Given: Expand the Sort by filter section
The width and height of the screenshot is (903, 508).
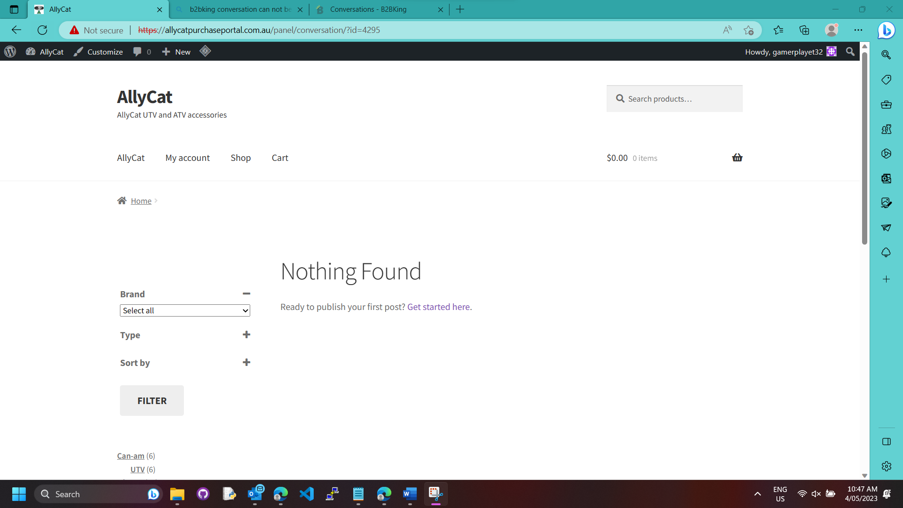Looking at the screenshot, I should click(x=246, y=363).
